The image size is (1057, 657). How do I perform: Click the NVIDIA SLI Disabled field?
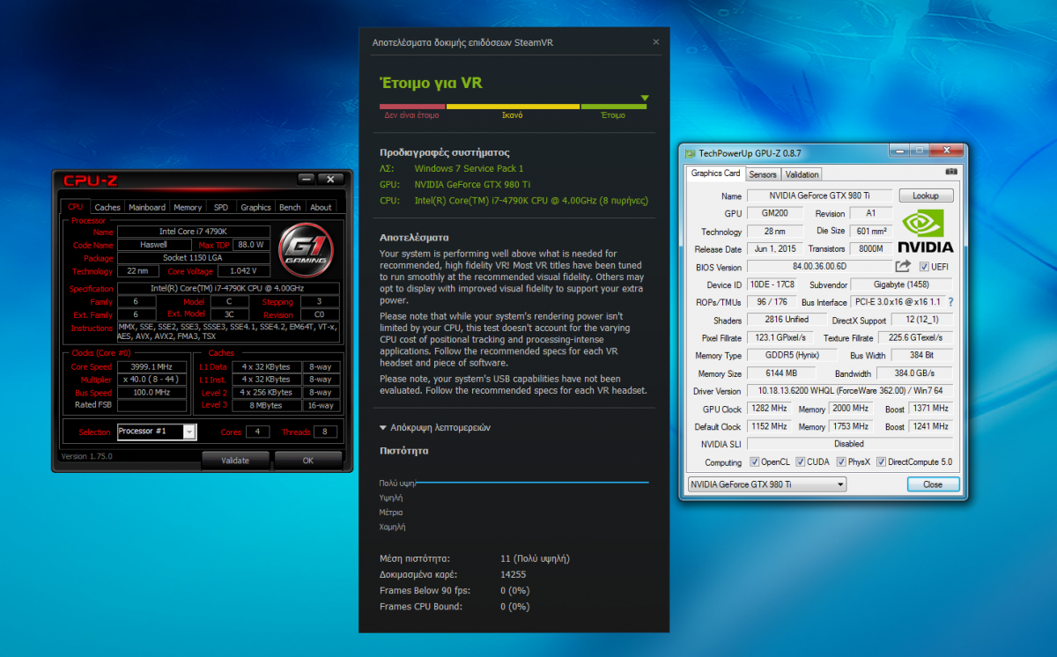coord(849,444)
